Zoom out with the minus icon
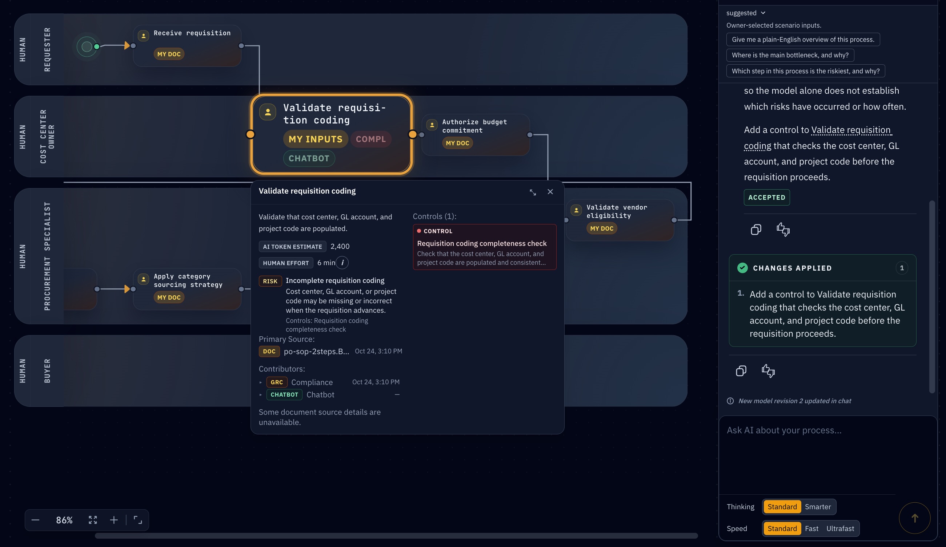 (35, 520)
